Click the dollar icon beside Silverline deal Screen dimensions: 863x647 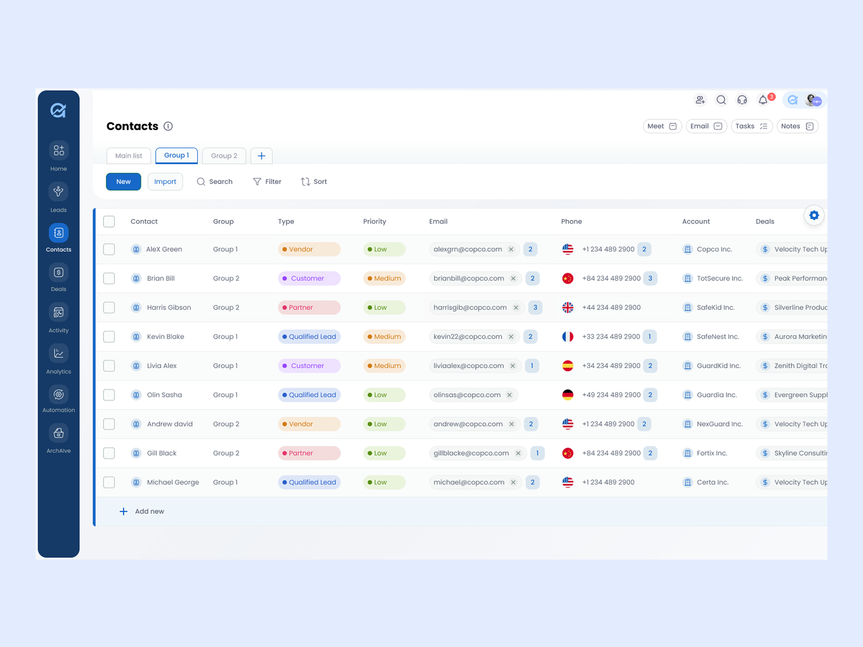coord(765,307)
